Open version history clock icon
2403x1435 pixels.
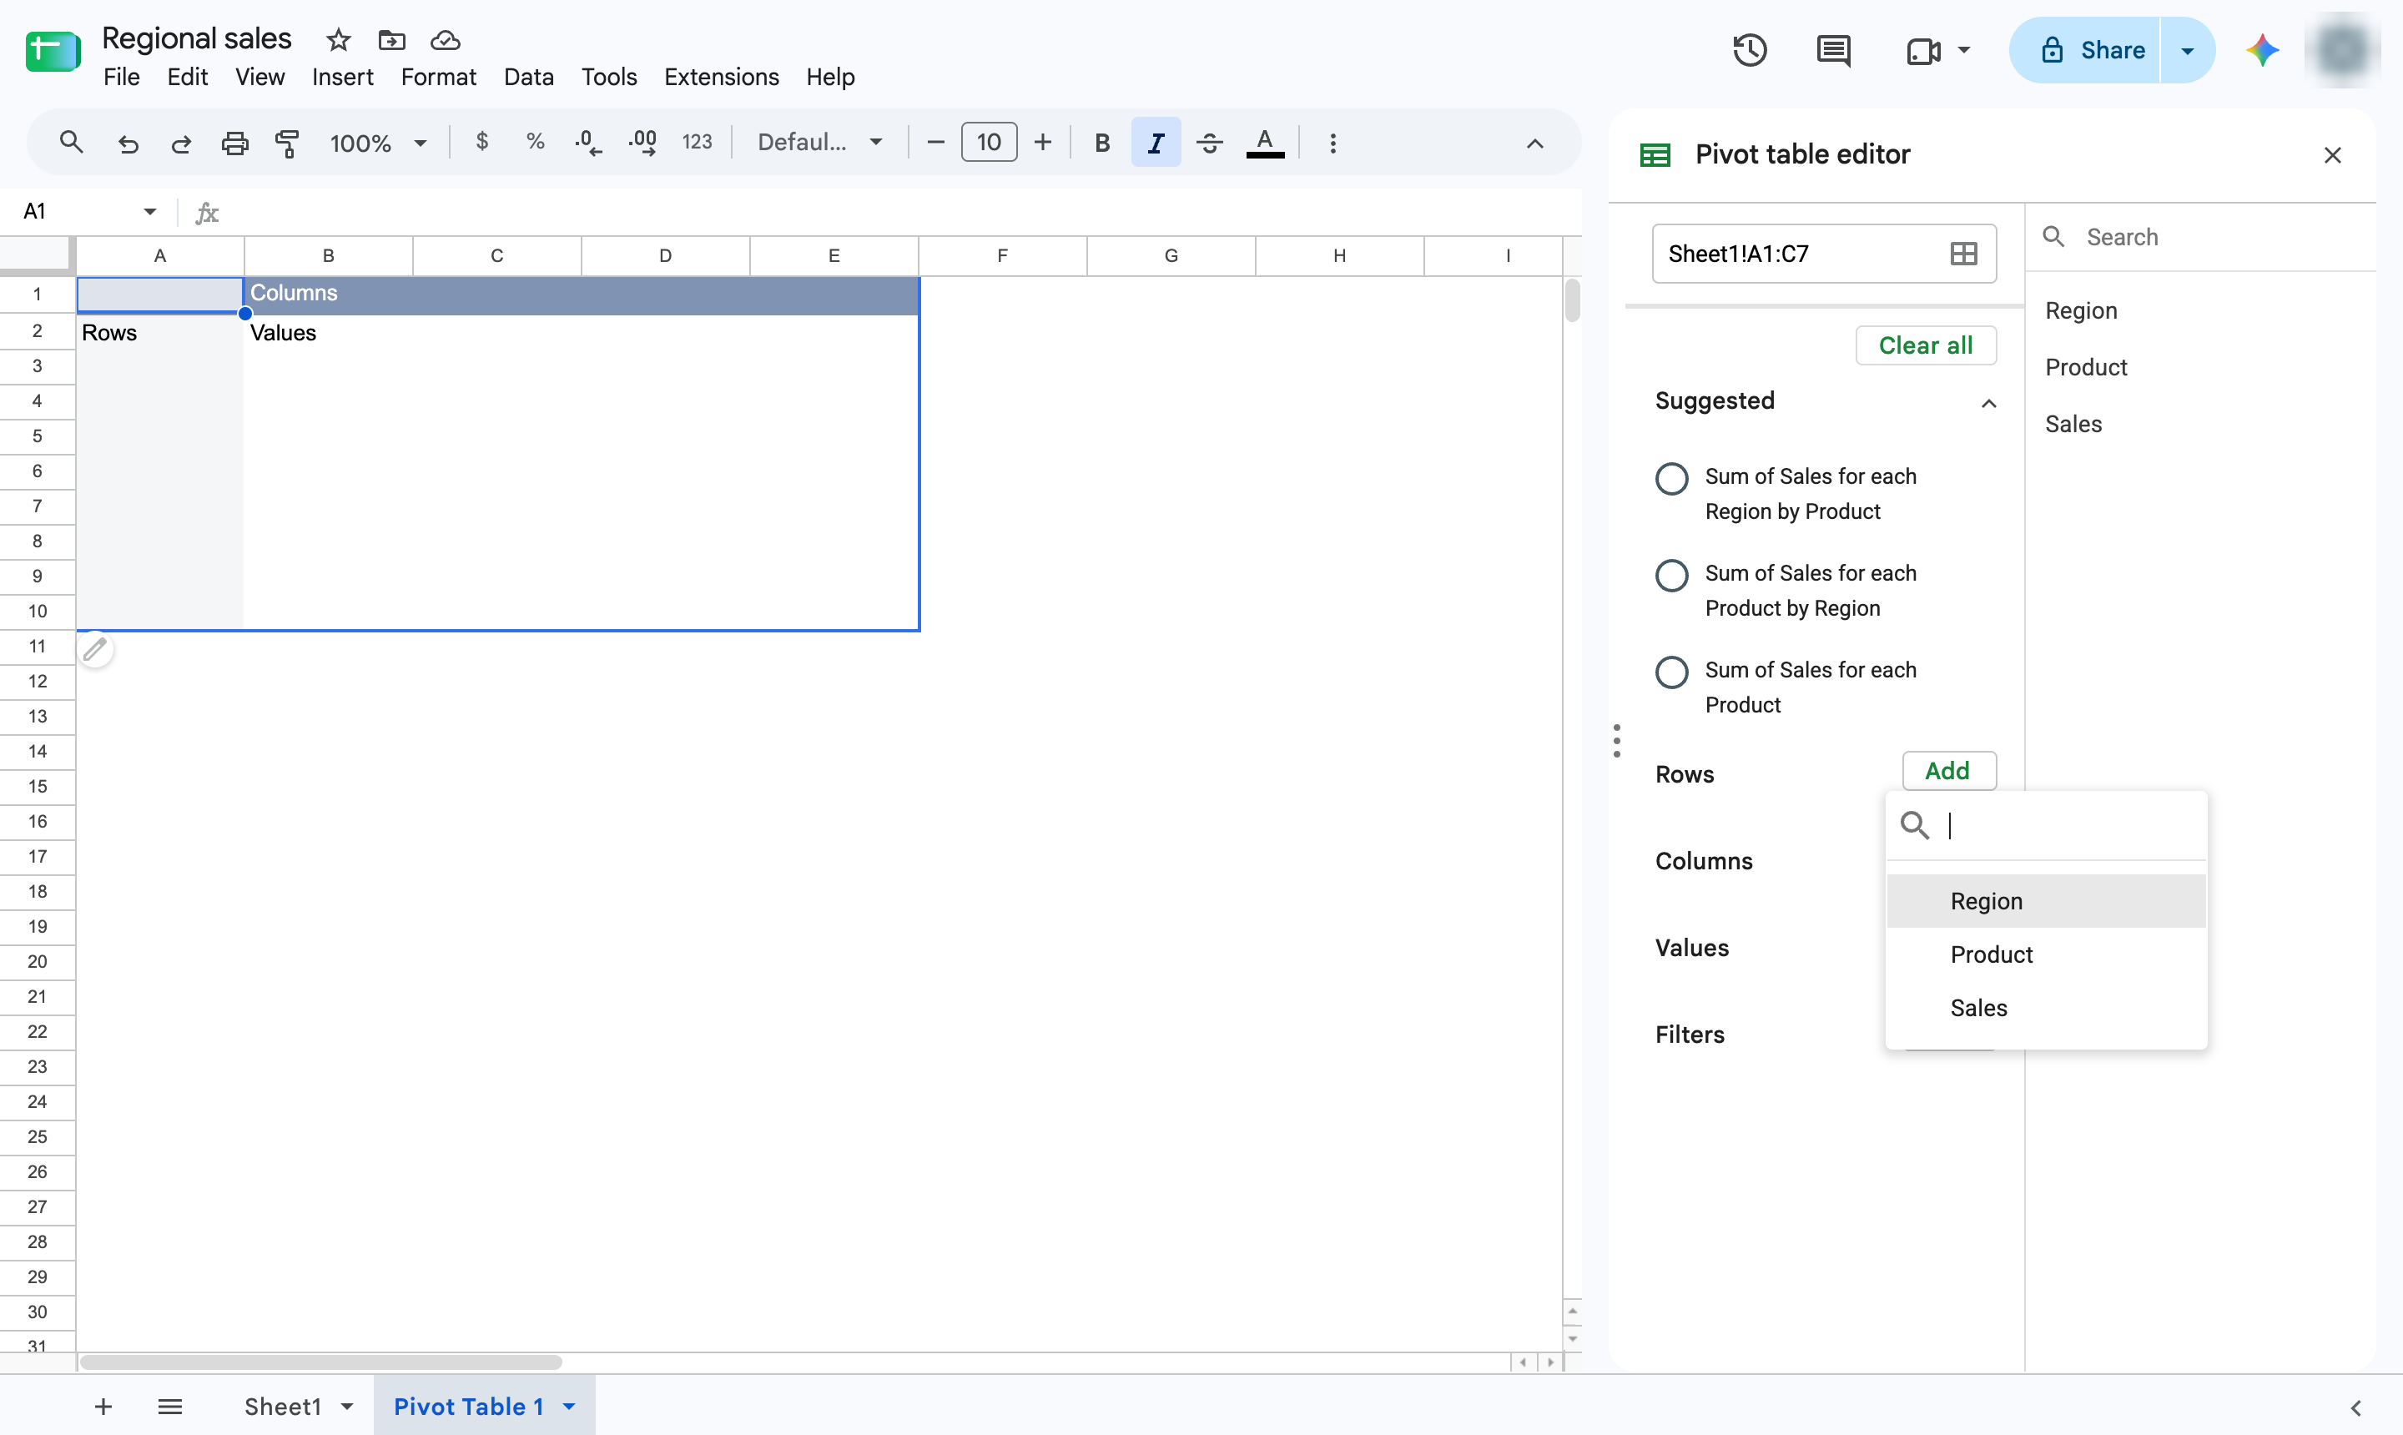click(x=1751, y=50)
